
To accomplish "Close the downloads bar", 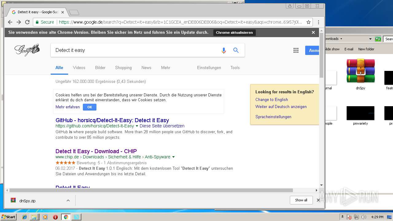I will coord(318,200).
